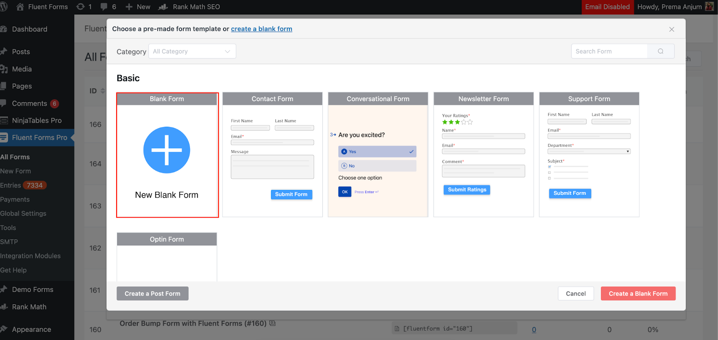
Task: Click the Media icon in the sidebar
Action: (x=4, y=69)
